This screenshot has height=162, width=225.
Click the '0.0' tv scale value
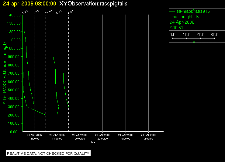tap(172, 35)
